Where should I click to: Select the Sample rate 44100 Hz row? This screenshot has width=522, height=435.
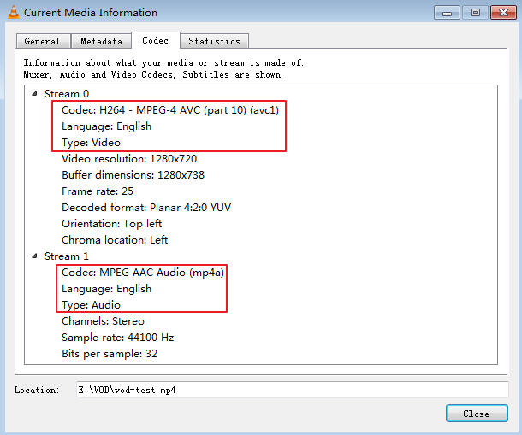pyautogui.click(x=117, y=338)
